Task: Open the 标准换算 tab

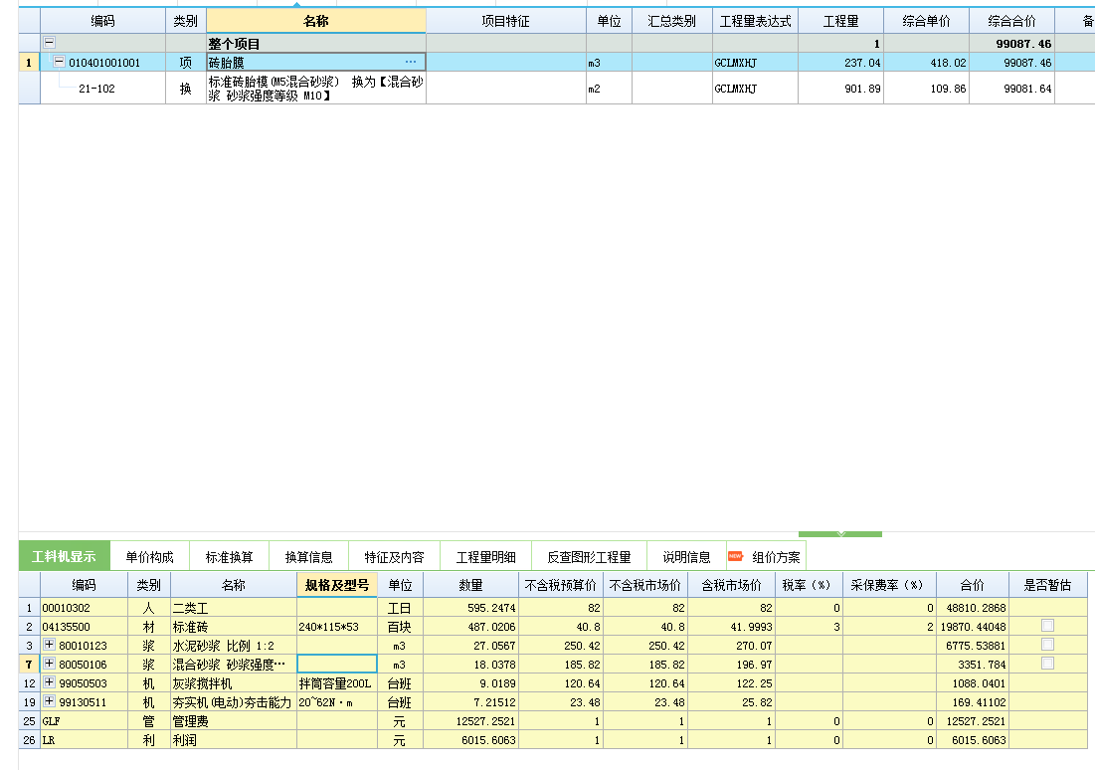Action: pyautogui.click(x=229, y=557)
